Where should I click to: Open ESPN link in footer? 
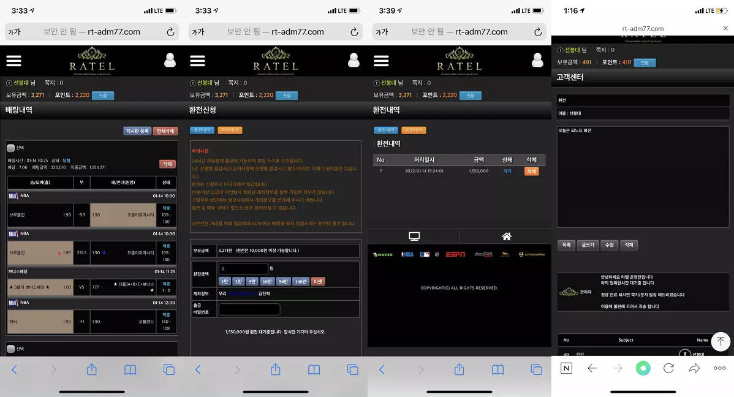pos(455,254)
